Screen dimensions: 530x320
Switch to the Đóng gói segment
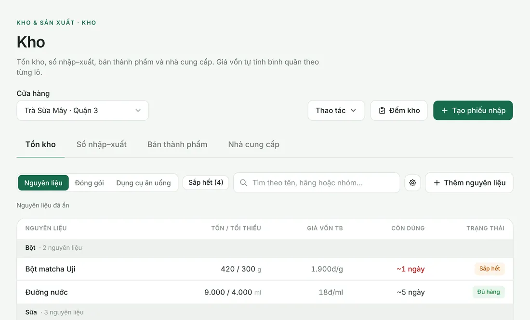[x=89, y=182]
